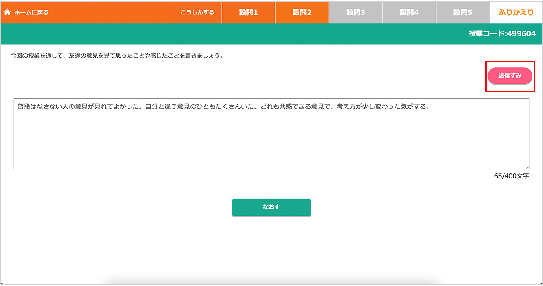Switch to the 設問2 tab

pyautogui.click(x=302, y=12)
